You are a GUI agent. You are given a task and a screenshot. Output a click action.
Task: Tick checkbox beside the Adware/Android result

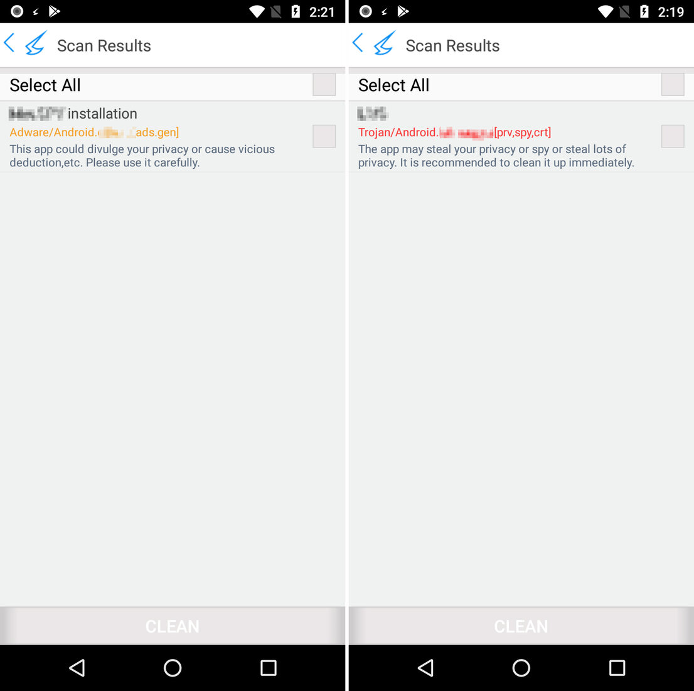pos(324,136)
